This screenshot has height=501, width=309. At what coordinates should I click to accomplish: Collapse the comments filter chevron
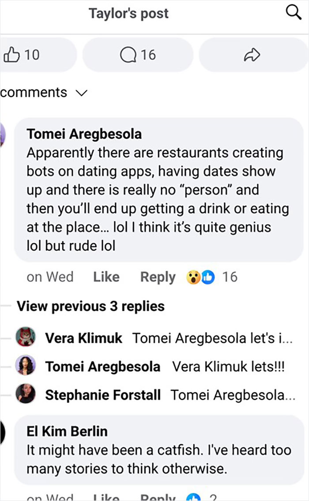click(81, 93)
